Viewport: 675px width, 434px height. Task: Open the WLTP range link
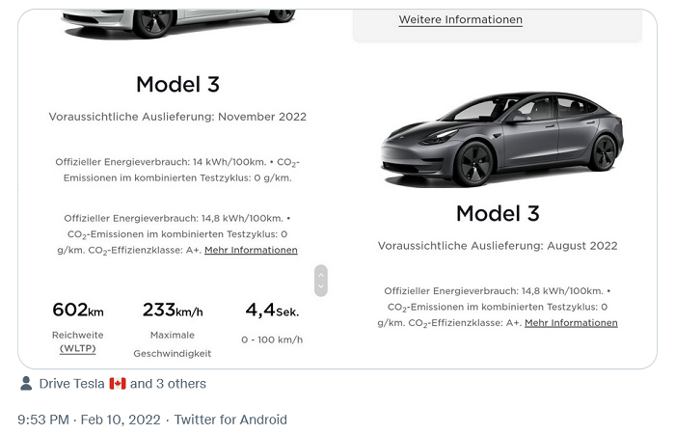pyautogui.click(x=77, y=348)
